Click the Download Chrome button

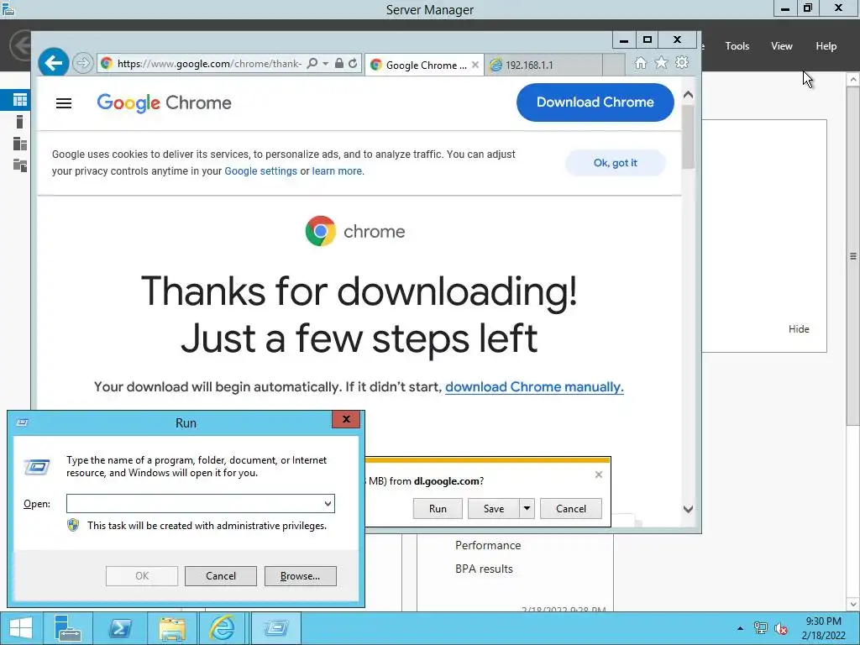click(595, 102)
